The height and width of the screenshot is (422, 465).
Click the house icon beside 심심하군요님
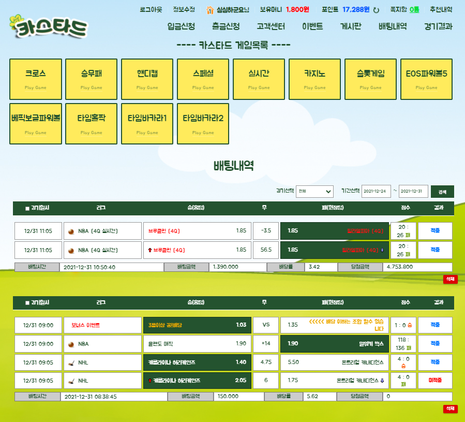coord(210,10)
